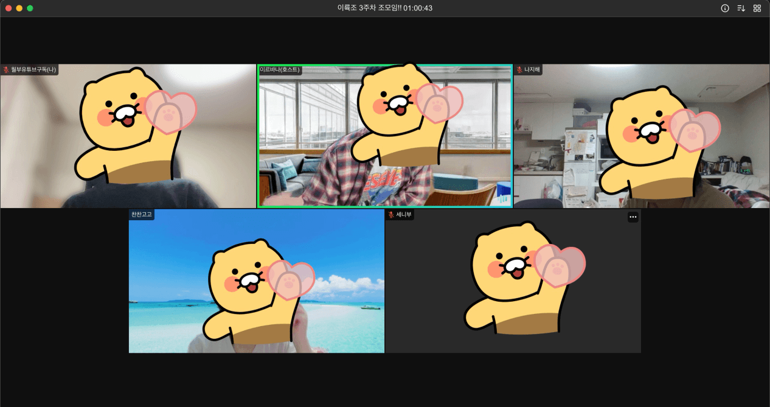This screenshot has width=770, height=407.
Task: Click the muted mic icon beside 나지해
Action: tap(519, 69)
